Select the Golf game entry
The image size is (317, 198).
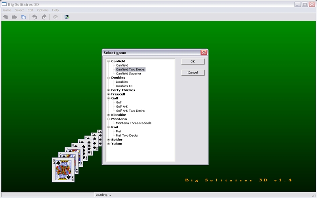119,103
